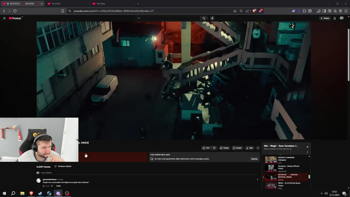The height and width of the screenshot is (197, 350).
Task: Show hidden system tray icons
Action: [x=322, y=193]
